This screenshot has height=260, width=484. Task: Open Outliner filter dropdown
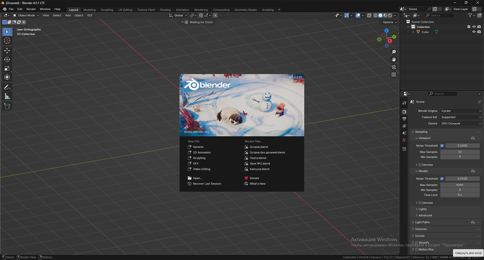coord(471,15)
